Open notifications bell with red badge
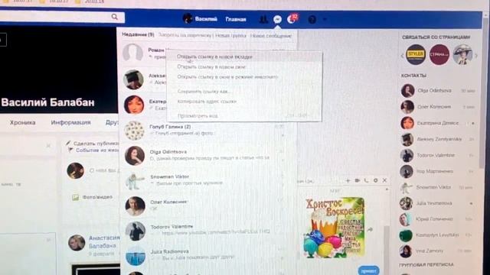Screen dimensions: 490x275 click(x=292, y=18)
